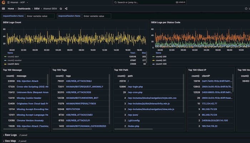This screenshot has height=143, width=250.
Task: Open the /wp-json/ path link
Action: 133,115
